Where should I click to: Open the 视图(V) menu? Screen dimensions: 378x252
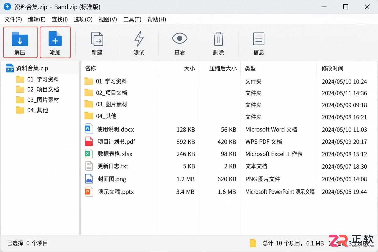click(108, 19)
